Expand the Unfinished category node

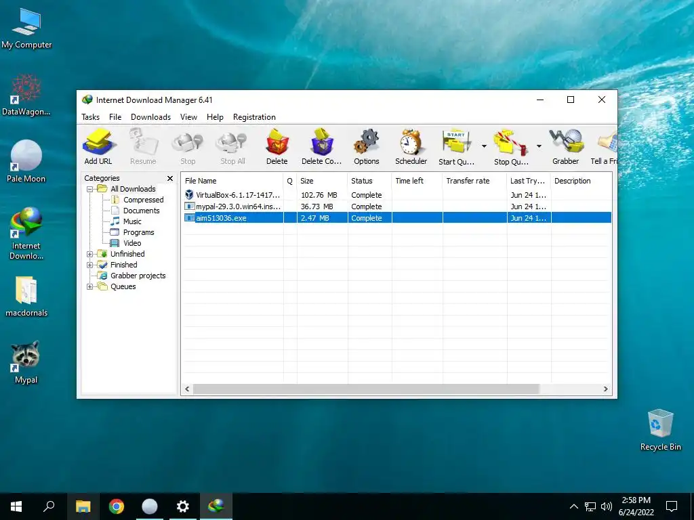click(x=89, y=255)
